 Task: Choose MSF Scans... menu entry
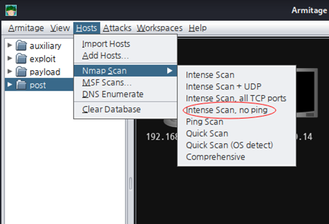[x=126, y=82]
